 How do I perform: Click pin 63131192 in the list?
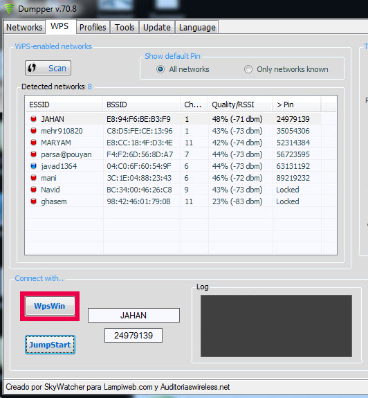pos(293,166)
